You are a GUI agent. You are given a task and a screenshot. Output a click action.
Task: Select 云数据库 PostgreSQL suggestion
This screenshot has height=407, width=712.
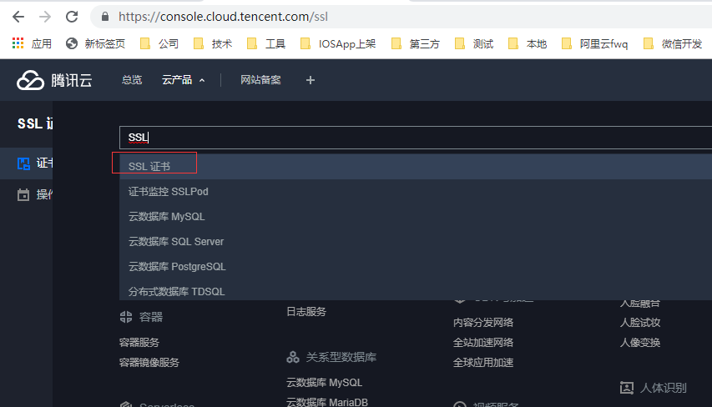[x=416, y=266]
